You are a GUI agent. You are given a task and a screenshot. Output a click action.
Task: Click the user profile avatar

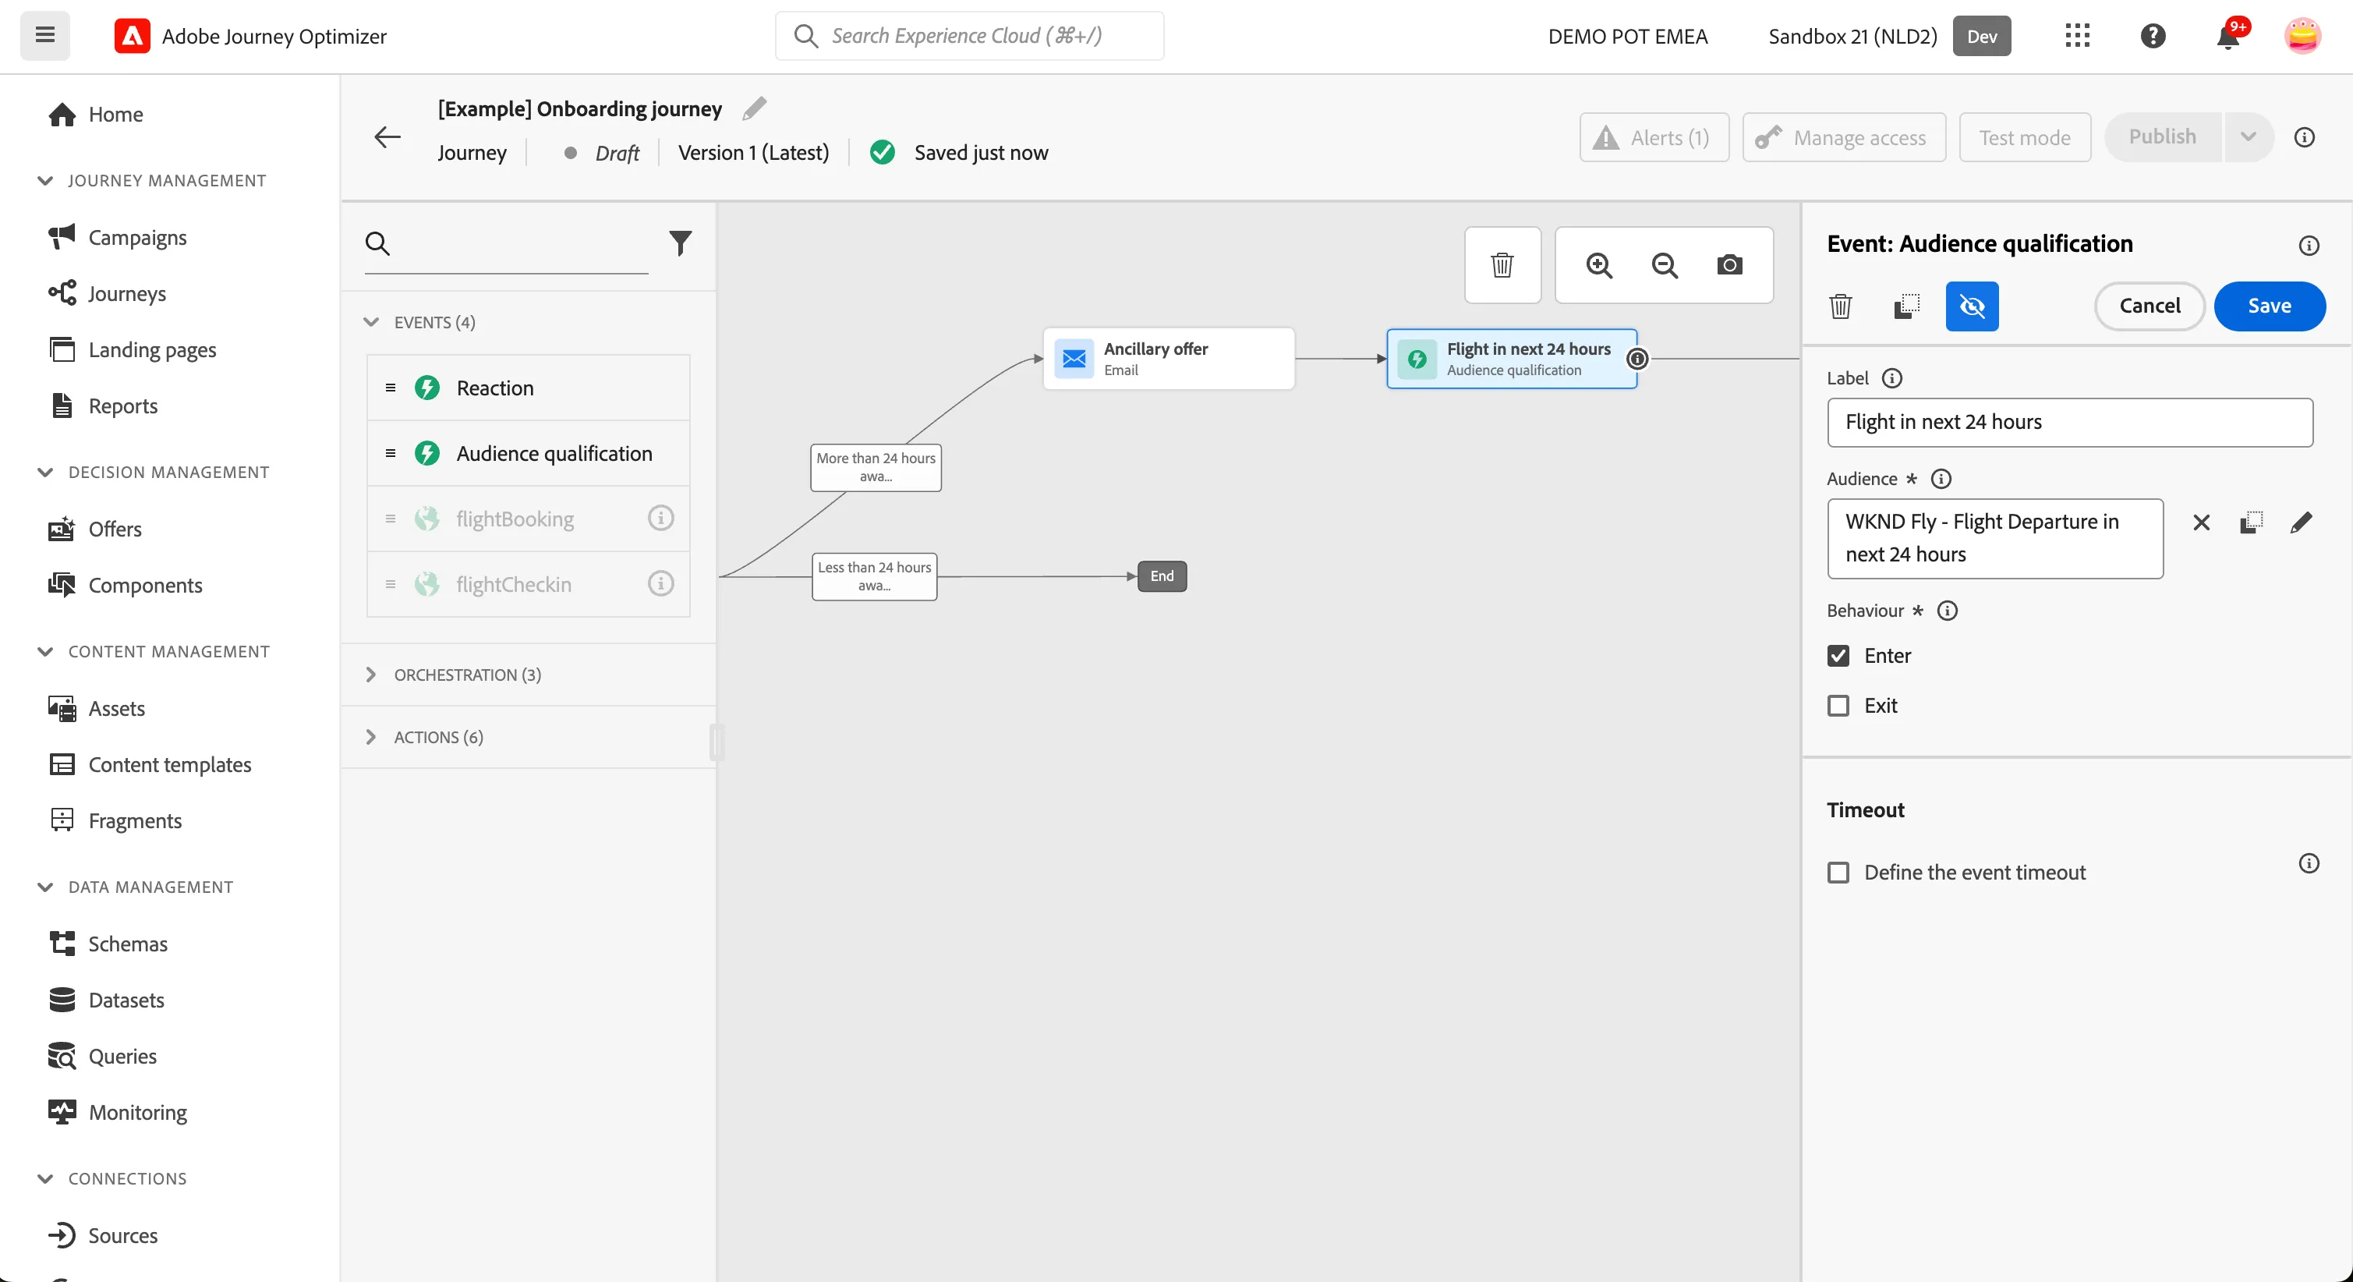click(x=2302, y=36)
